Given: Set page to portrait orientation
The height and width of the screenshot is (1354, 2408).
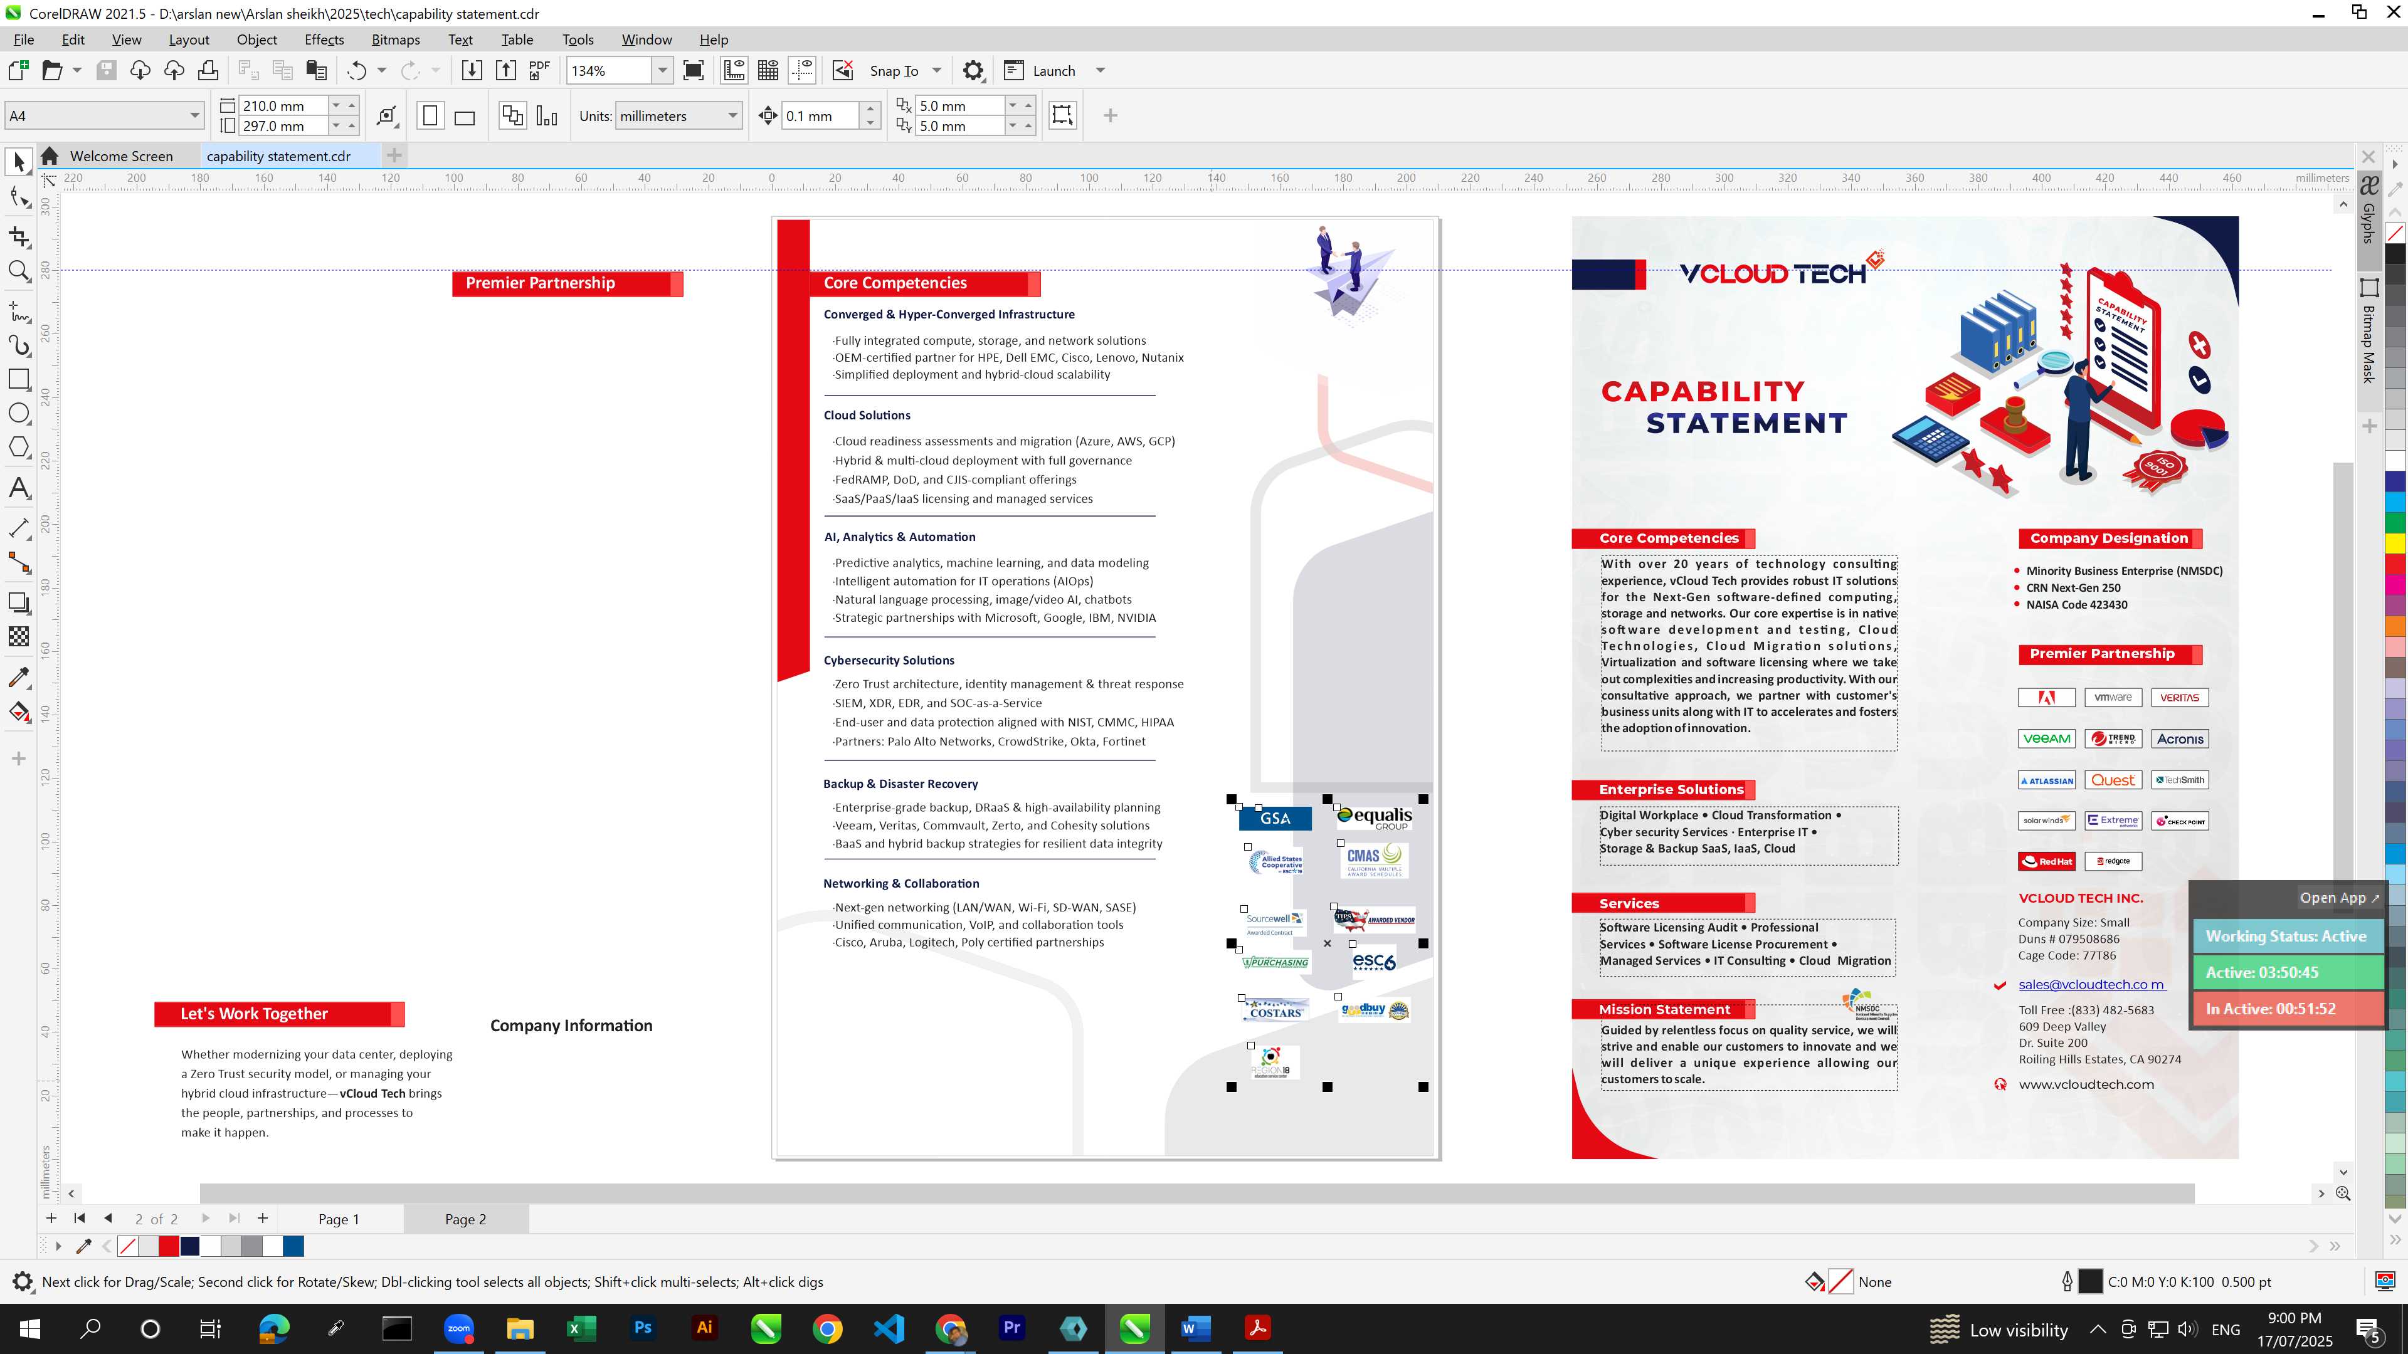Looking at the screenshot, I should (x=430, y=116).
